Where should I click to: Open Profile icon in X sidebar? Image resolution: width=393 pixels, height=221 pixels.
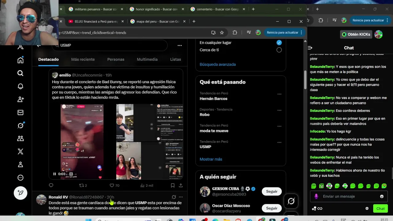(x=20, y=165)
